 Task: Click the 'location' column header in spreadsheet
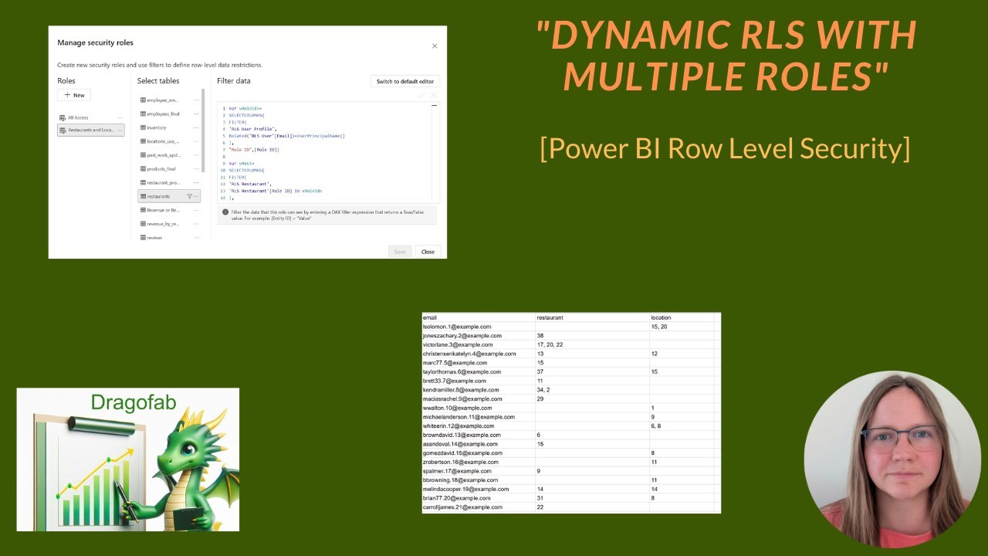(683, 317)
